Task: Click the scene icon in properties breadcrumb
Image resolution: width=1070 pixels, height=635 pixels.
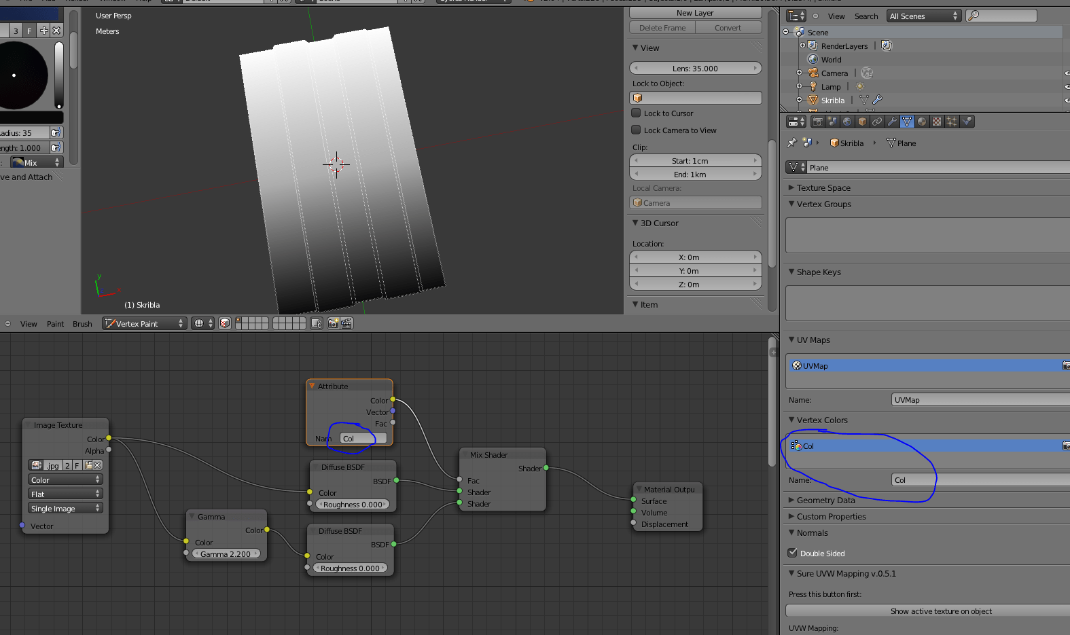Action: (x=807, y=143)
